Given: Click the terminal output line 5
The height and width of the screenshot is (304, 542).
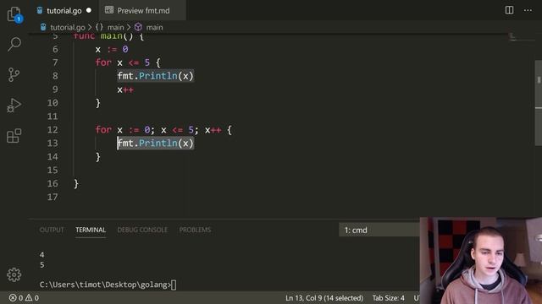Looking at the screenshot, I should click(x=41, y=264).
